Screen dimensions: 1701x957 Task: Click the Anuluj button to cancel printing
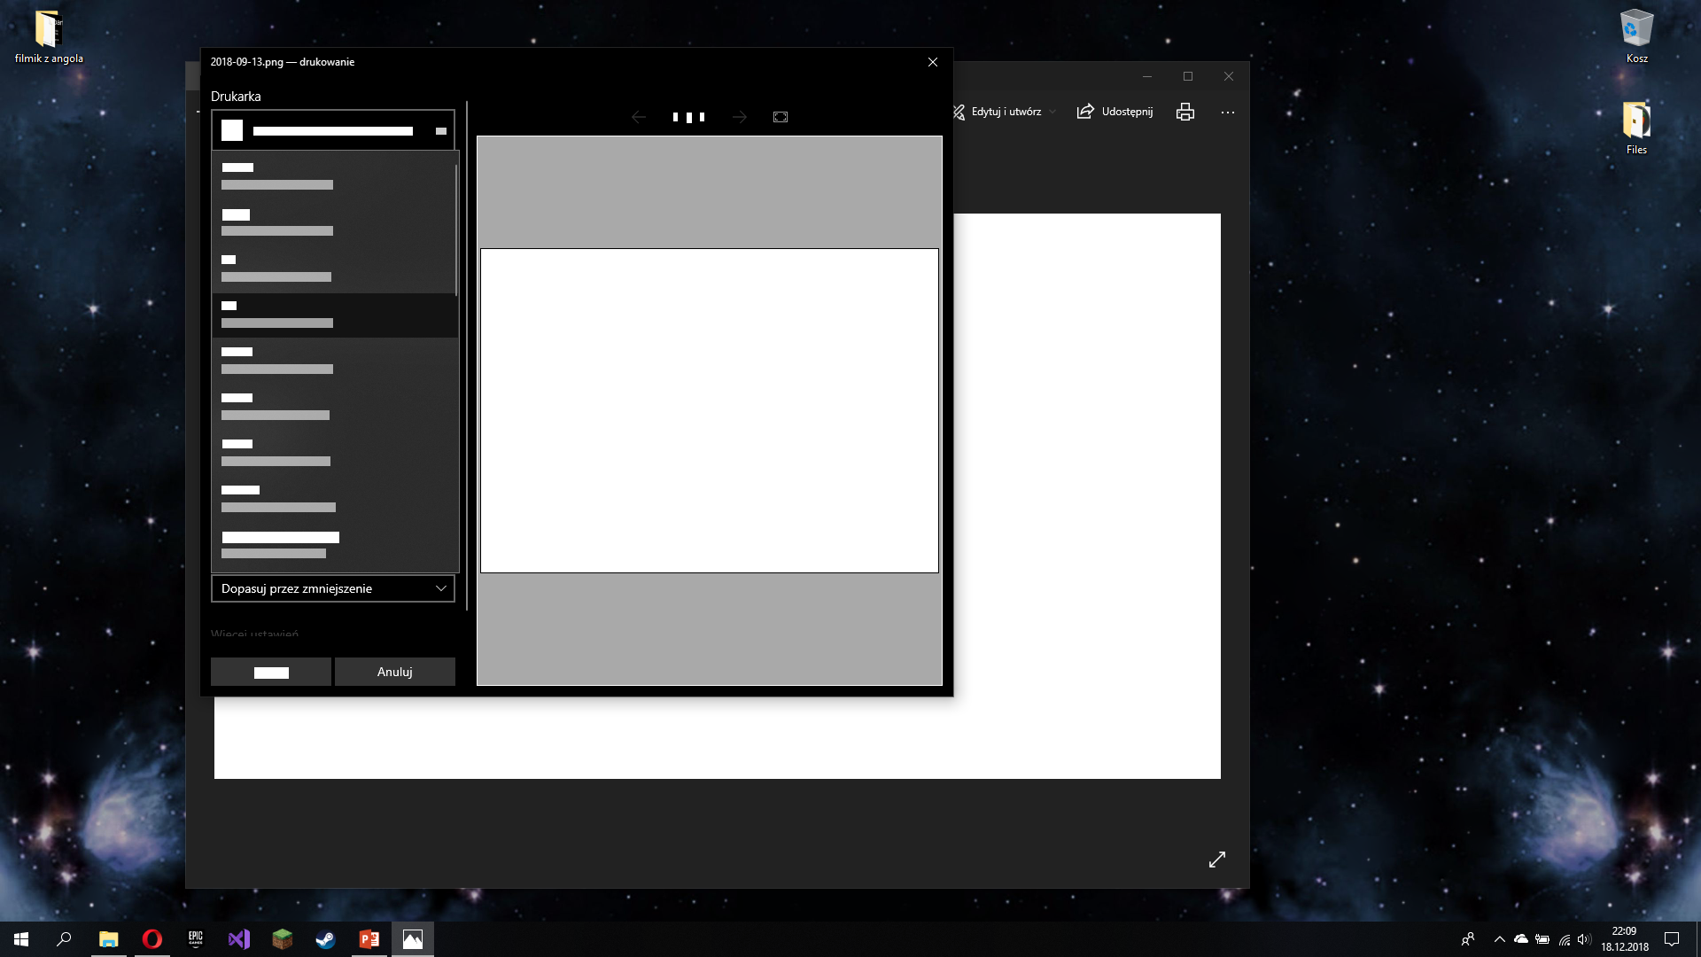[394, 671]
